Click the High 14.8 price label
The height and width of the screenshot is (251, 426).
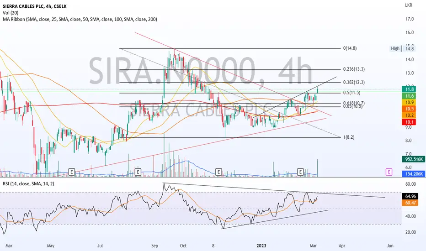coord(402,48)
